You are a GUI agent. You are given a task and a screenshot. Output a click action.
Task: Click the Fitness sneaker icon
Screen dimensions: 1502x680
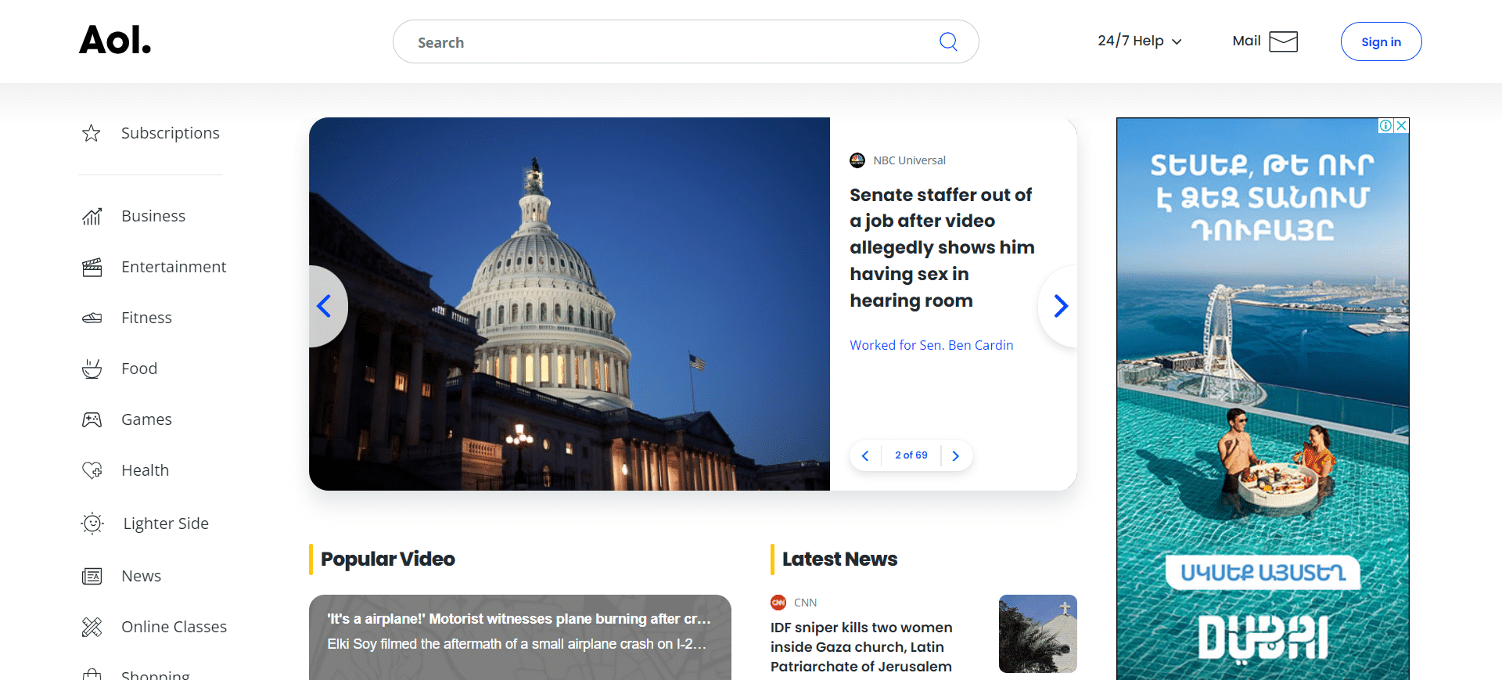coord(92,318)
